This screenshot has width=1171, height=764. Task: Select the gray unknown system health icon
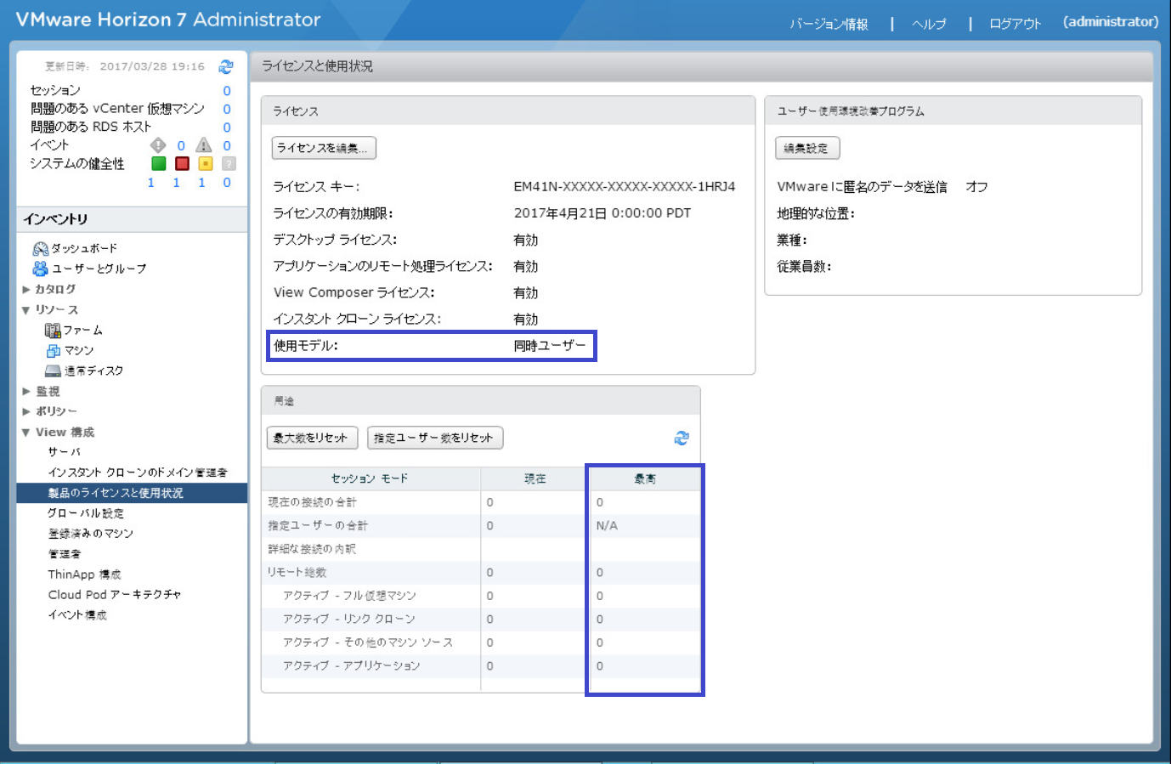tap(229, 163)
